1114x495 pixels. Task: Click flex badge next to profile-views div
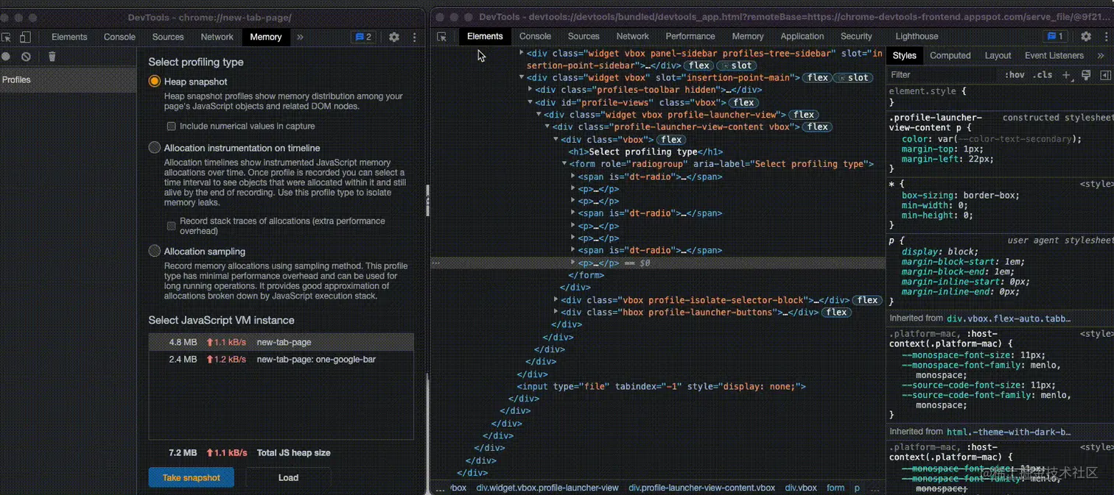click(744, 102)
